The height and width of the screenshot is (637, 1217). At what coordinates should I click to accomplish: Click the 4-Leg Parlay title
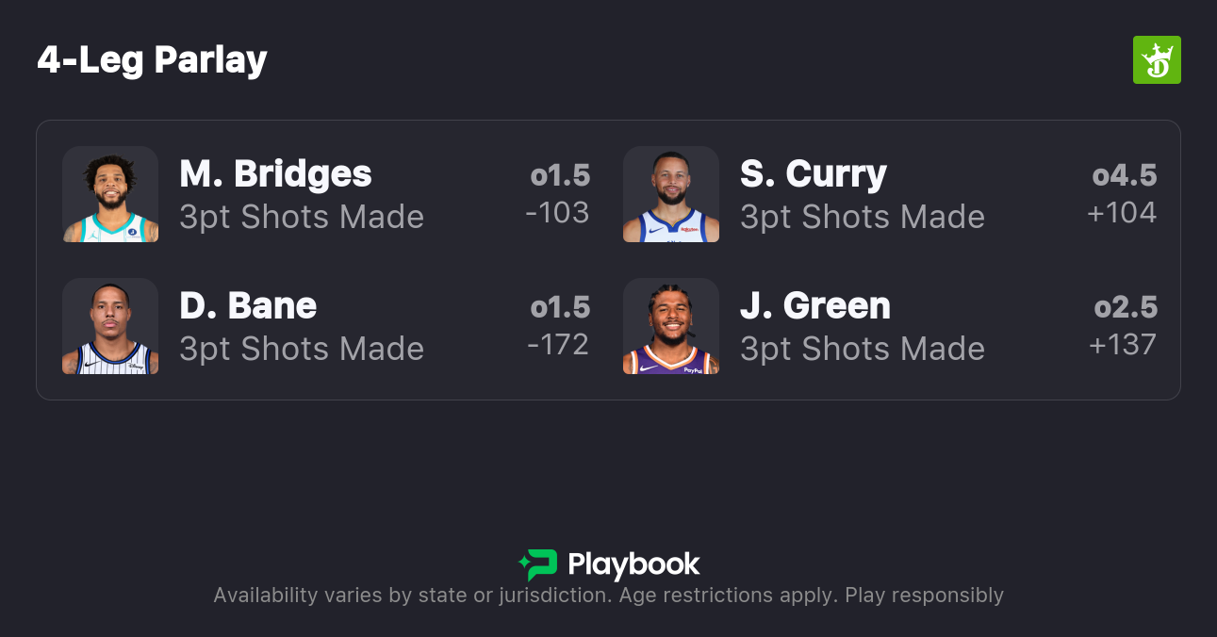pos(153,60)
